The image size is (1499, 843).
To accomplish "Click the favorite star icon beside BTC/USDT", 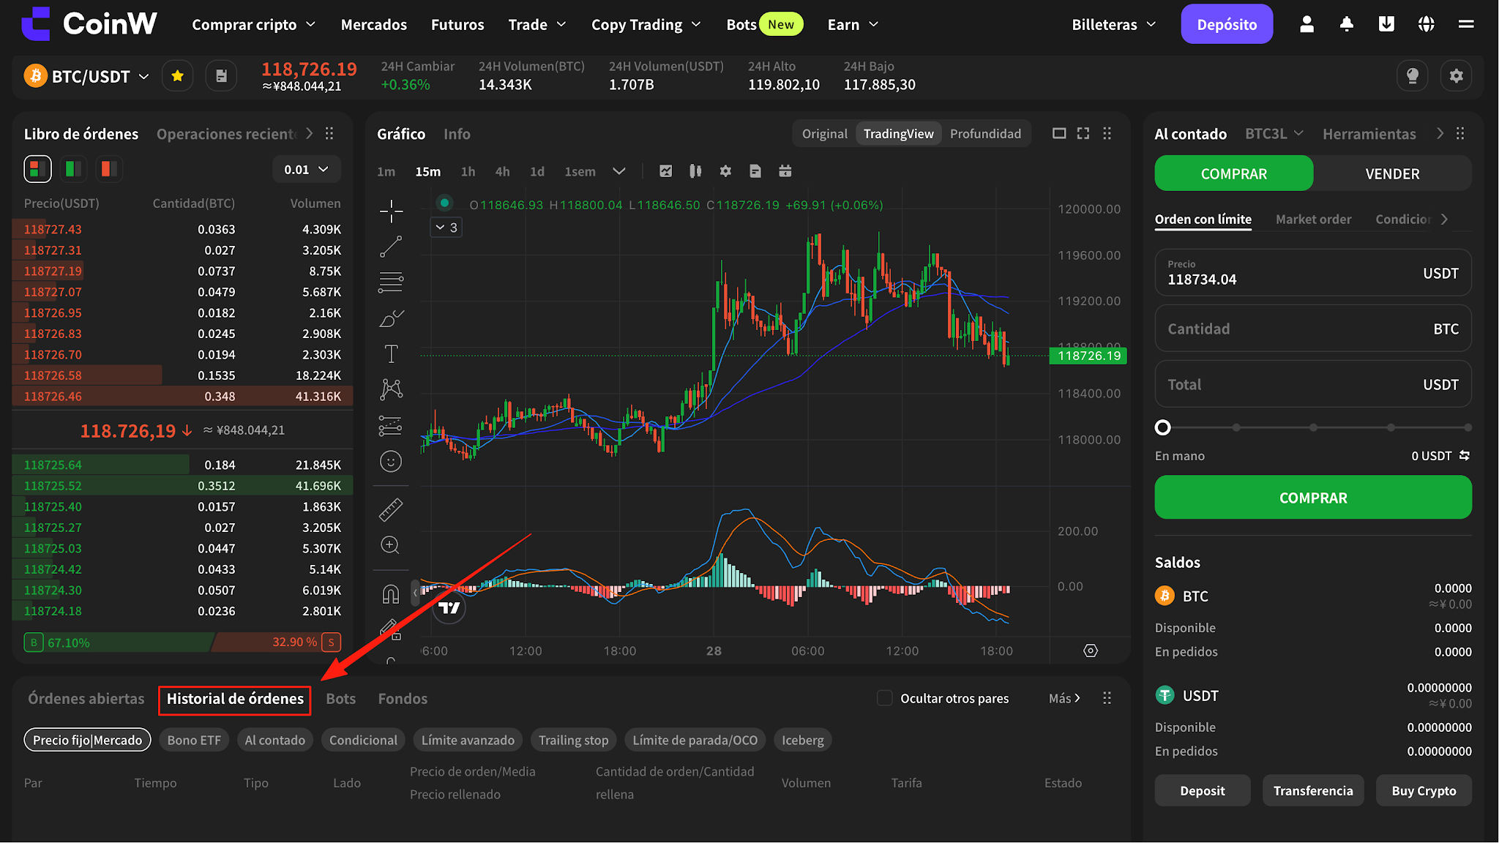I will [177, 76].
